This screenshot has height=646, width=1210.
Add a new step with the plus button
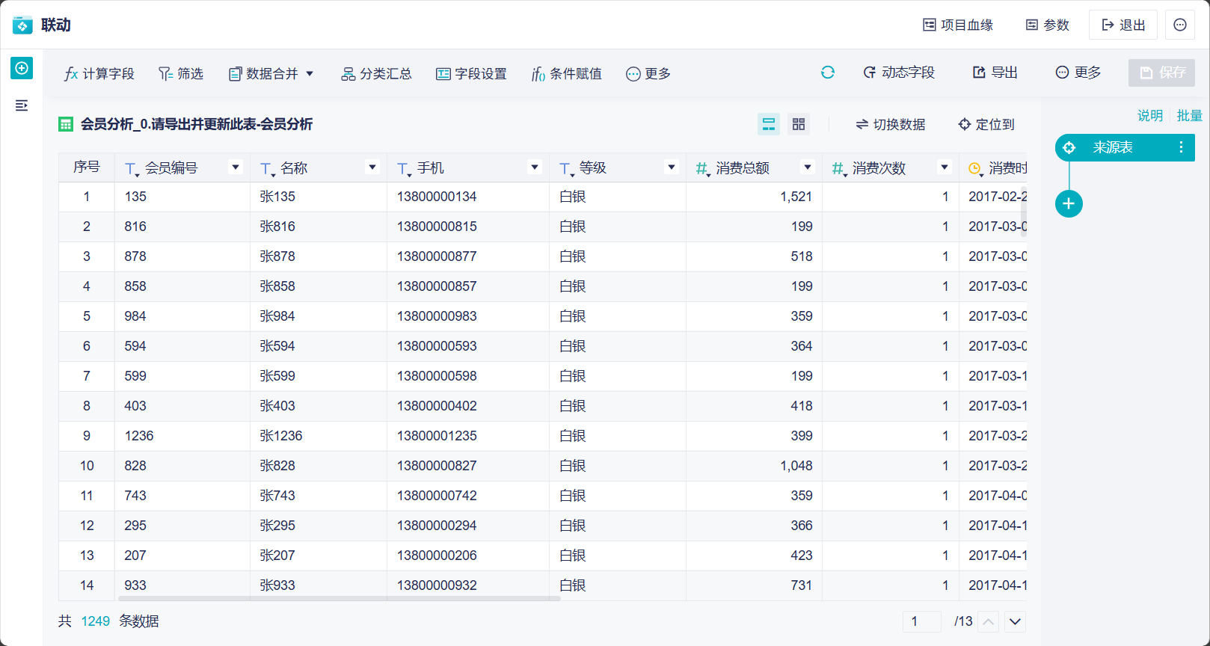(1069, 203)
